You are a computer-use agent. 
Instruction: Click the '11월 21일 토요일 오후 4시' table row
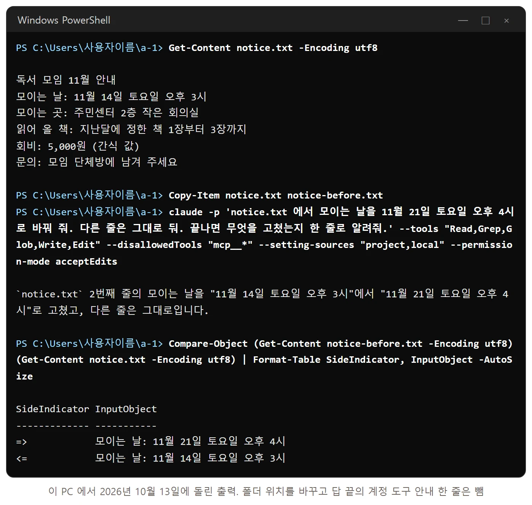tap(150, 441)
